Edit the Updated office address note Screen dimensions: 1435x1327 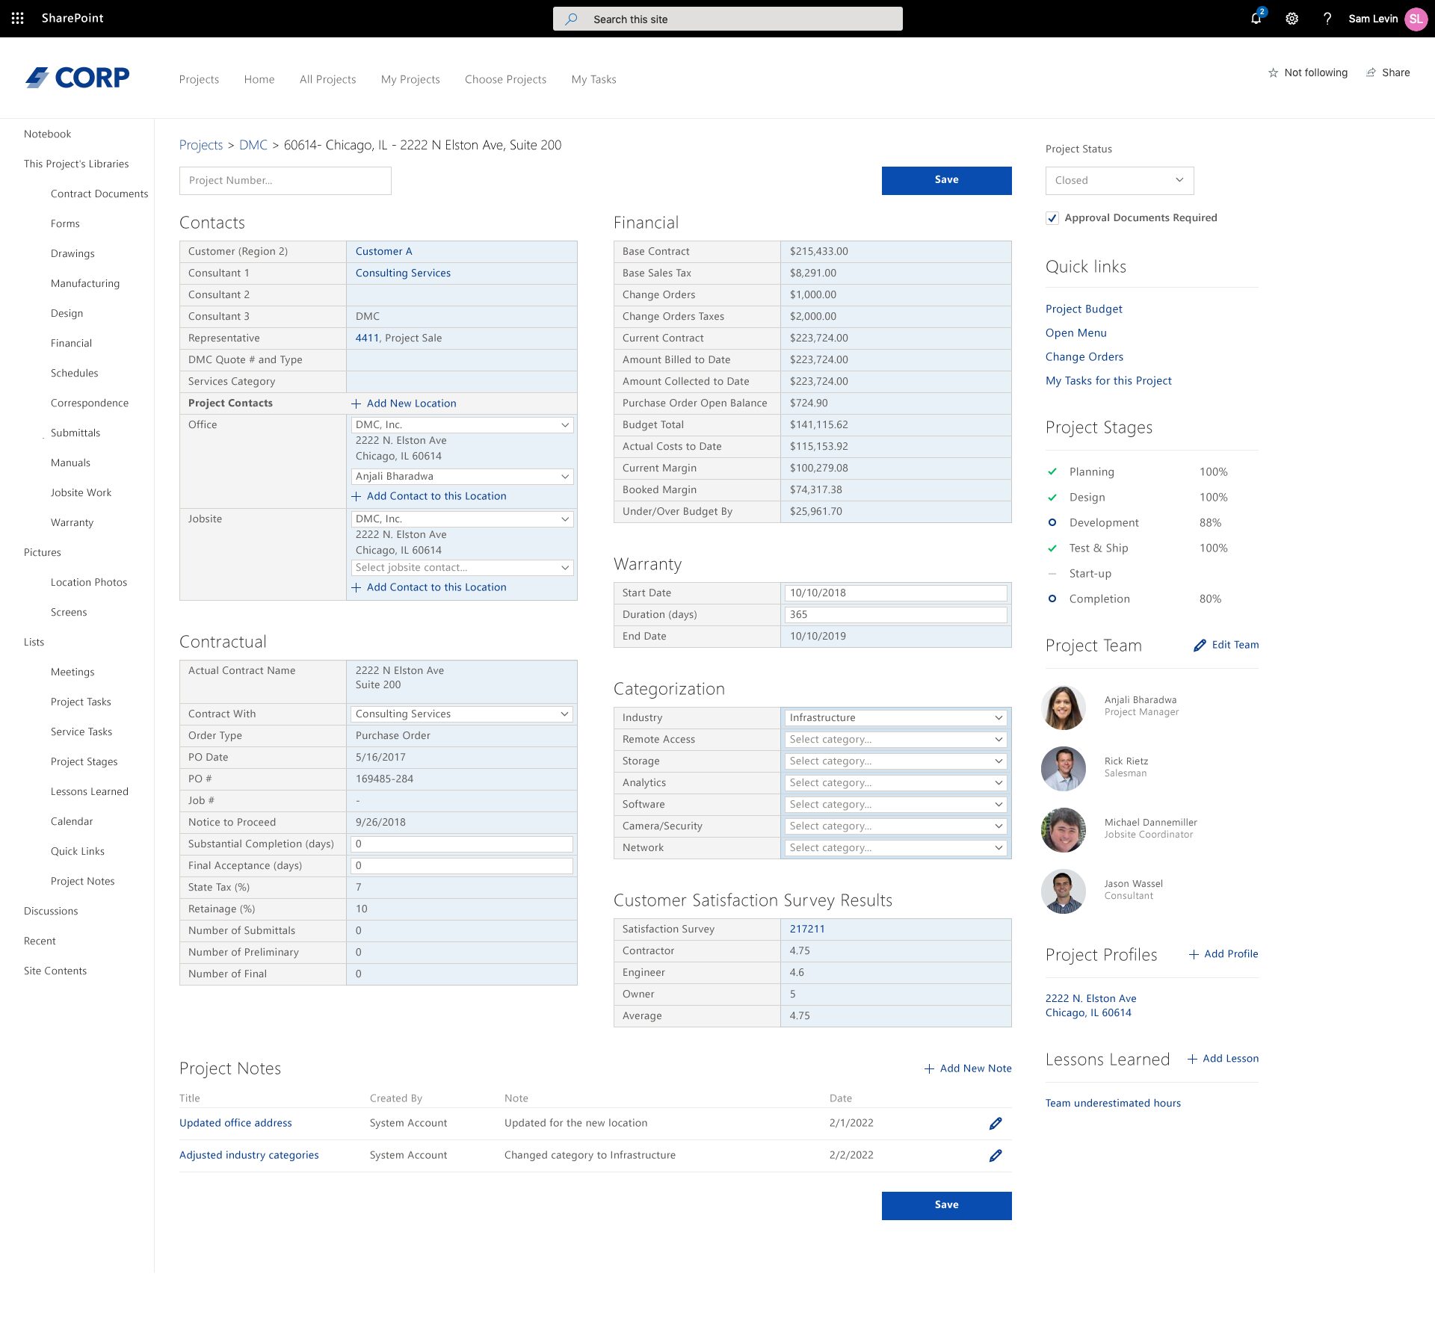996,1123
